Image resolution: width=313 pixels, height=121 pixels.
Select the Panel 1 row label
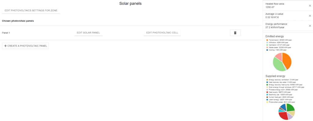pyautogui.click(x=6, y=33)
